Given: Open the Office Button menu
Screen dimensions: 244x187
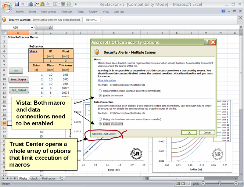Looking at the screenshot, I should coord(7,7).
